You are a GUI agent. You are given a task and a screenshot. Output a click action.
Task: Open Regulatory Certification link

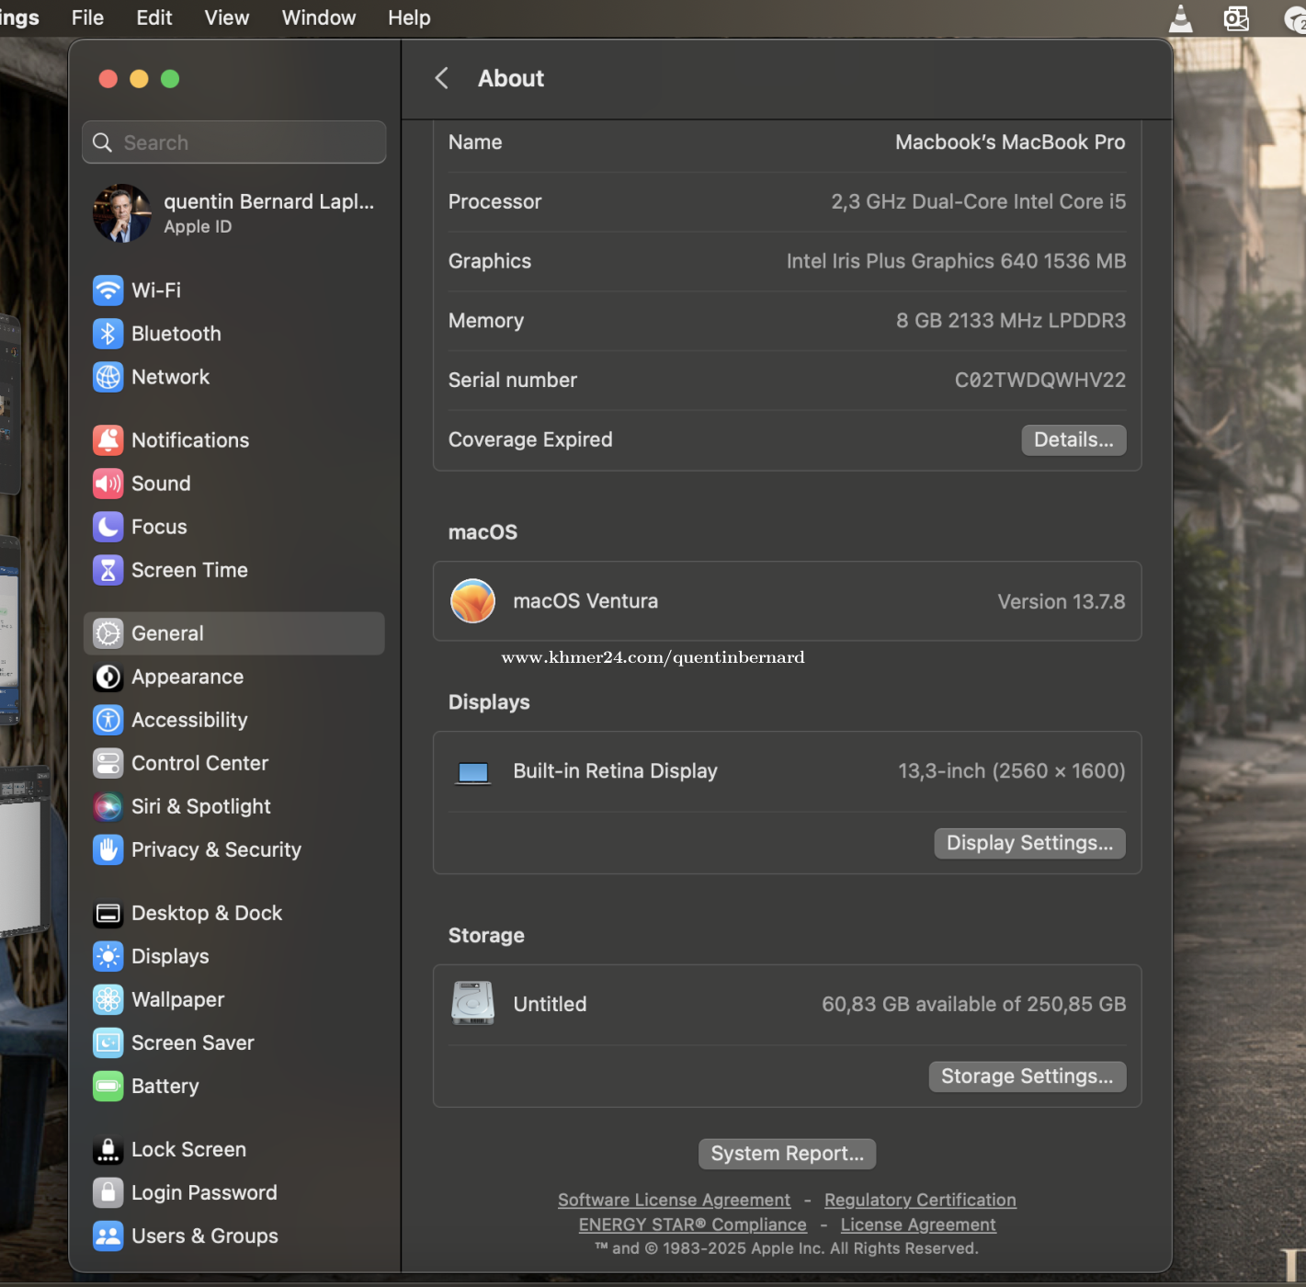tap(920, 1200)
